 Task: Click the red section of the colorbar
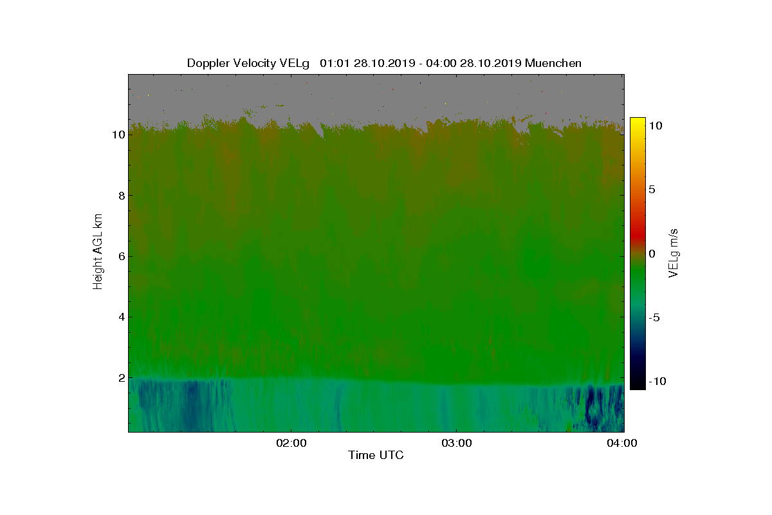638,235
